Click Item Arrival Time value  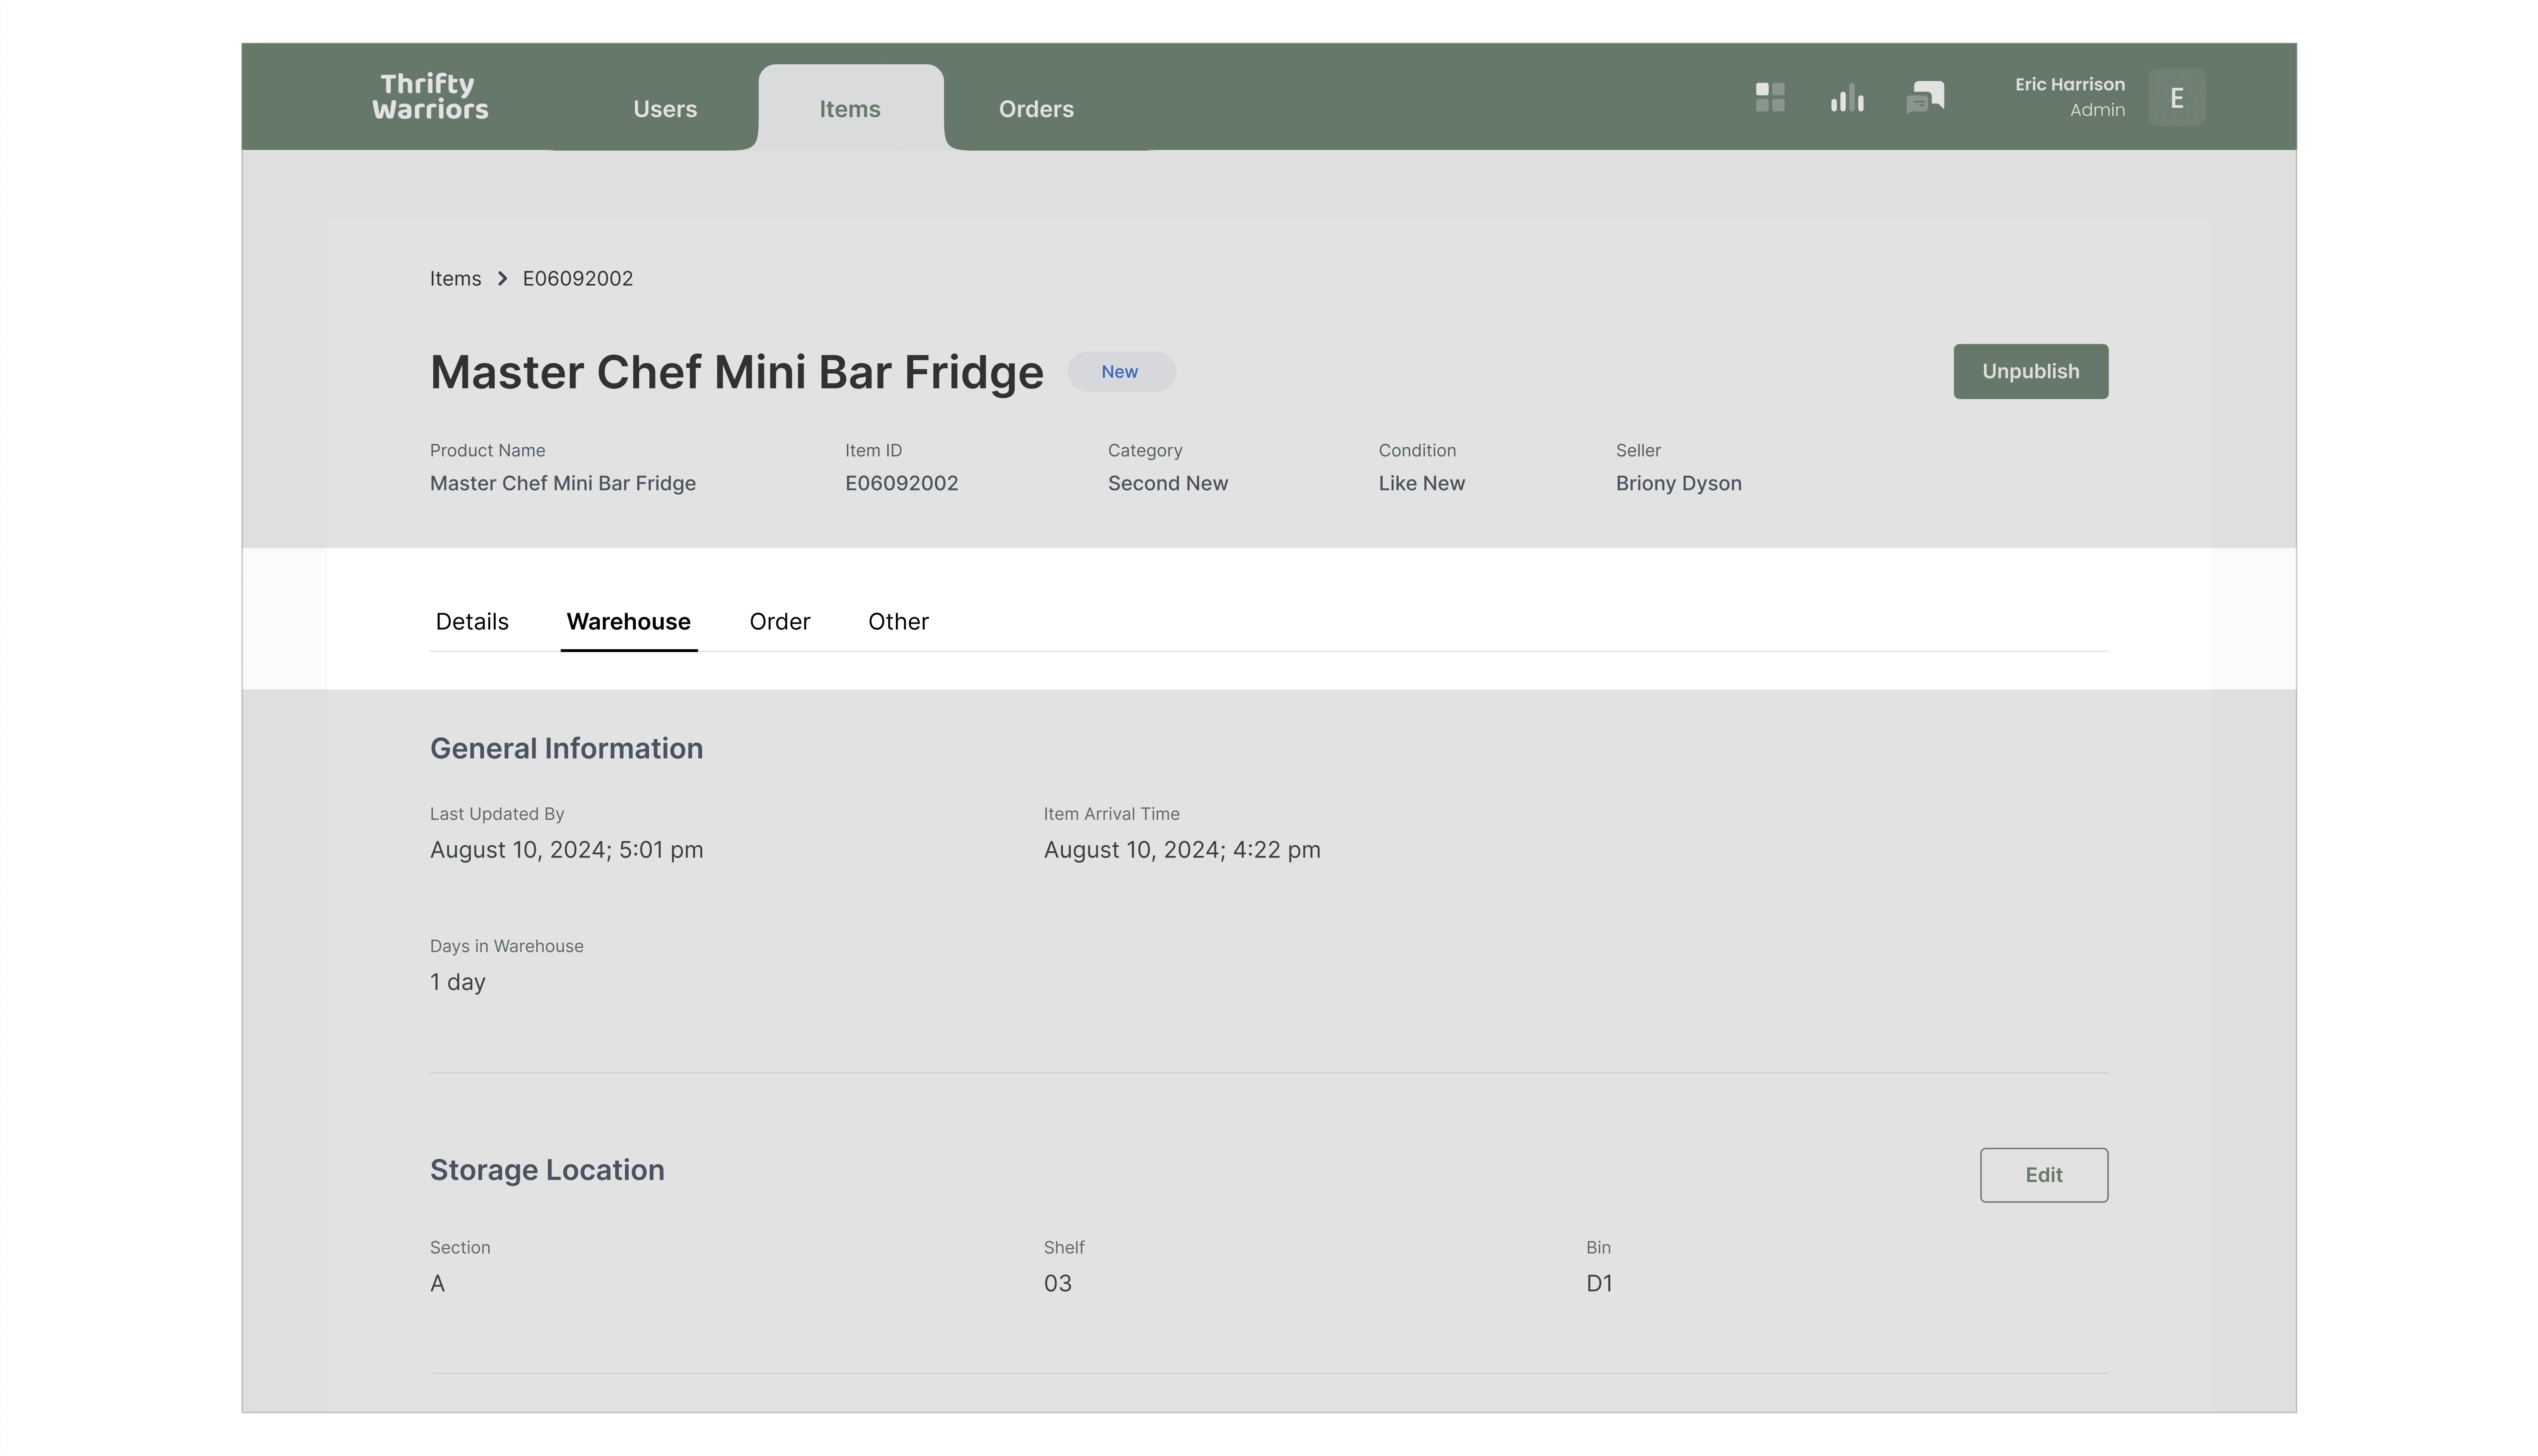[1182, 850]
